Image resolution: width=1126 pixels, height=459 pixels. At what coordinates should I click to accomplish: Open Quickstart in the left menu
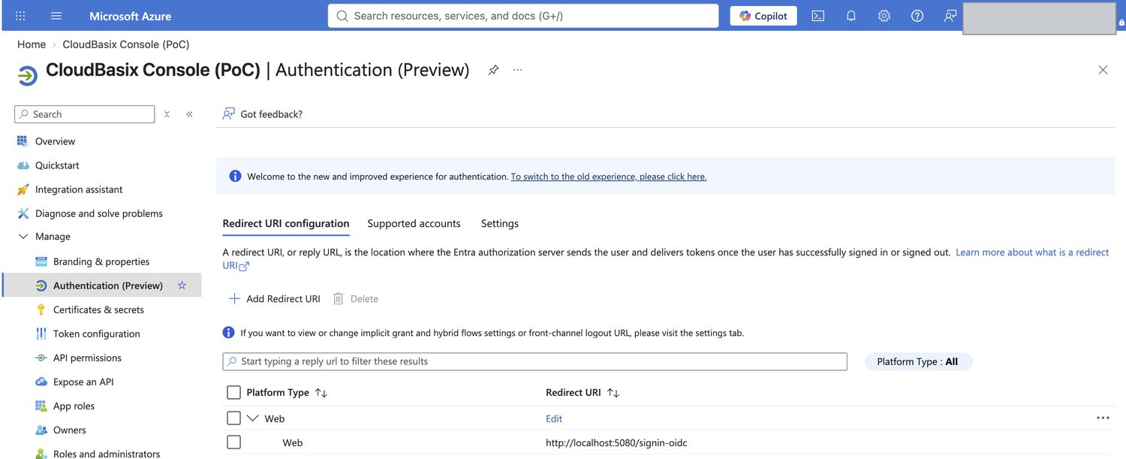[57, 165]
